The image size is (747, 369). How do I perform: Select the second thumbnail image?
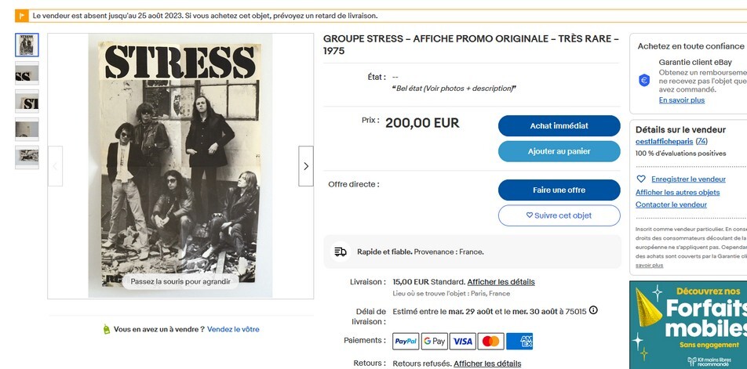[x=27, y=74]
